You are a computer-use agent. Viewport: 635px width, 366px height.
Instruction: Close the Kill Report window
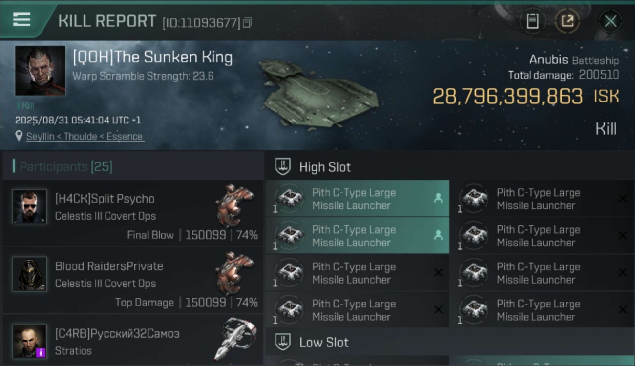(610, 21)
